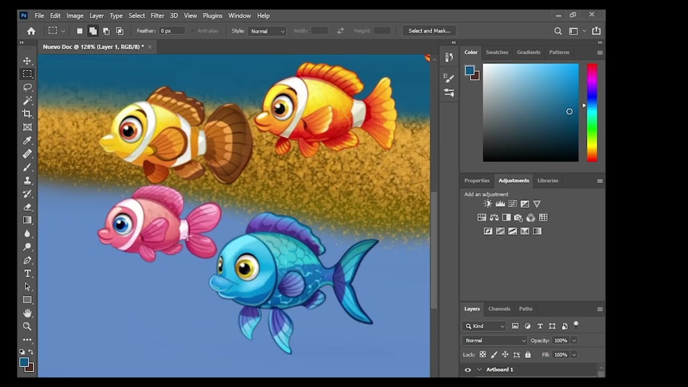Switch to the Channels tab
688x387 pixels.
[499, 309]
